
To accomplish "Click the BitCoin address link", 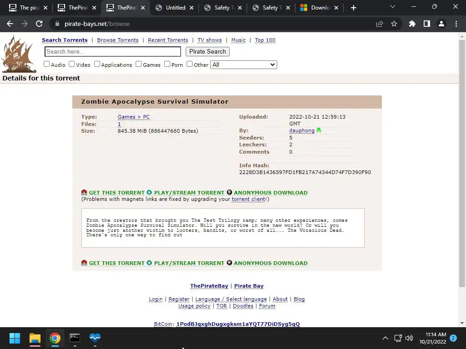I will pyautogui.click(x=238, y=324).
